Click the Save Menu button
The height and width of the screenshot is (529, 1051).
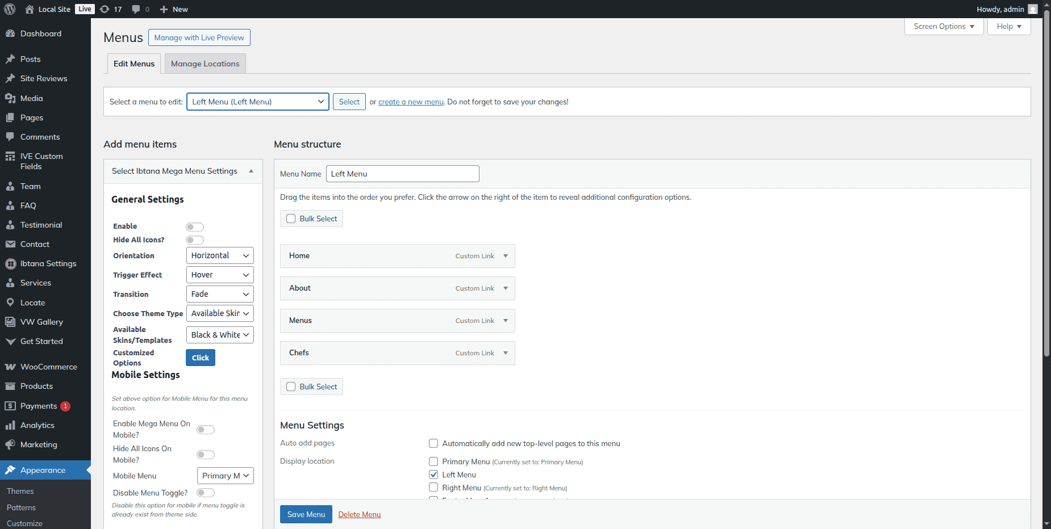click(306, 514)
